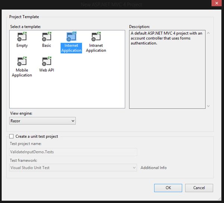The image size is (224, 203).
Task: Pick the Internet Application template icon
Action: [x=71, y=37]
